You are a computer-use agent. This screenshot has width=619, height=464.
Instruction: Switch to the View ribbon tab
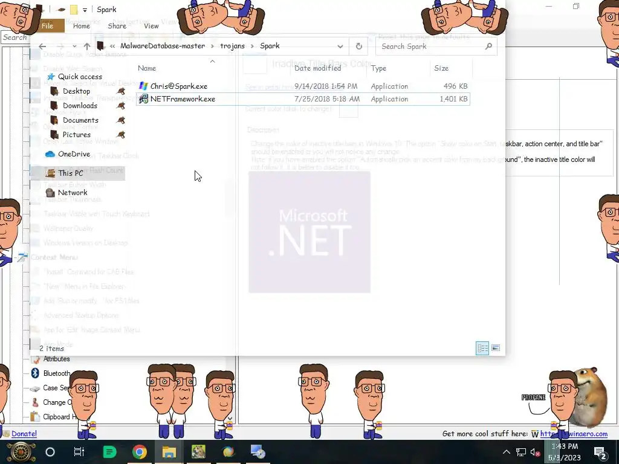pos(151,26)
